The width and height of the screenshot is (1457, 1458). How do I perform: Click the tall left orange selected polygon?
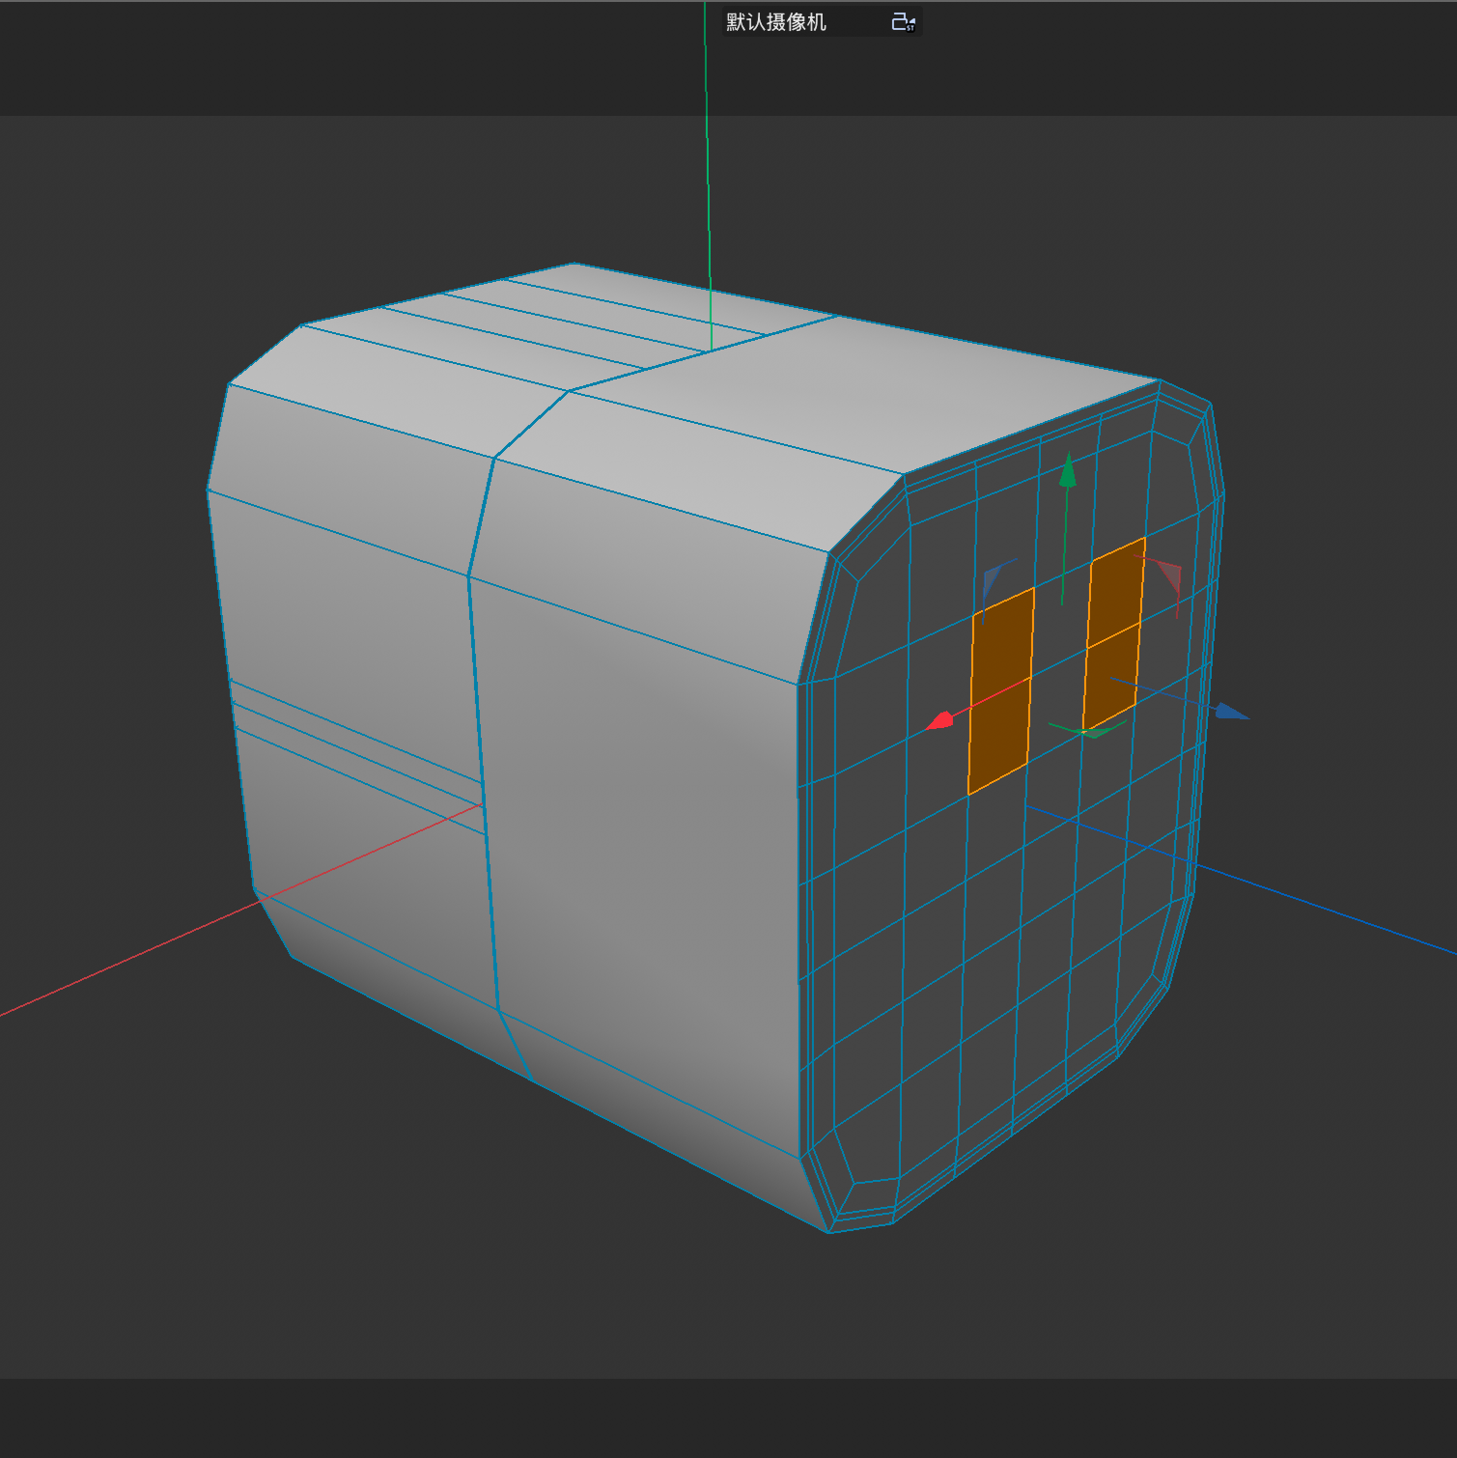click(x=1001, y=691)
